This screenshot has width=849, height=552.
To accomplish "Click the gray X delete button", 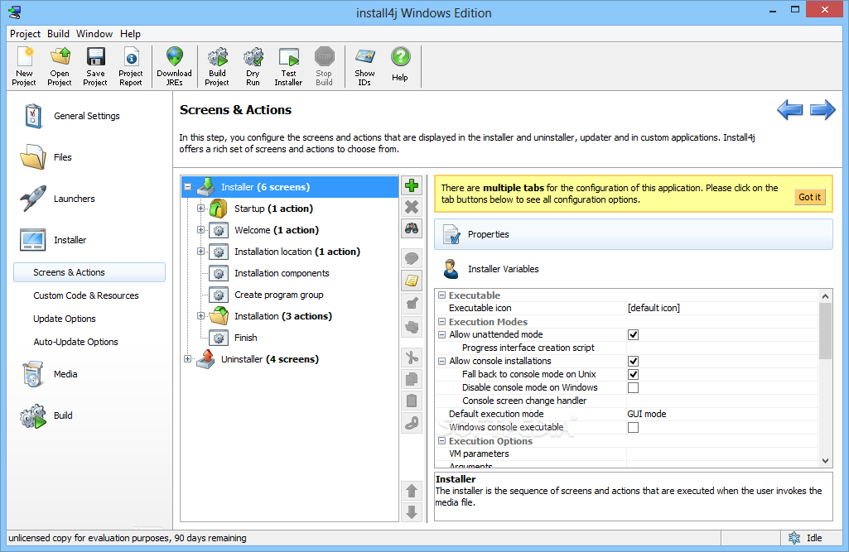I will (x=412, y=207).
